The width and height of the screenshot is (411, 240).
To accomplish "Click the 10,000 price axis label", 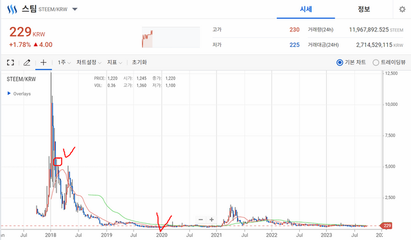I will (x=391, y=105).
